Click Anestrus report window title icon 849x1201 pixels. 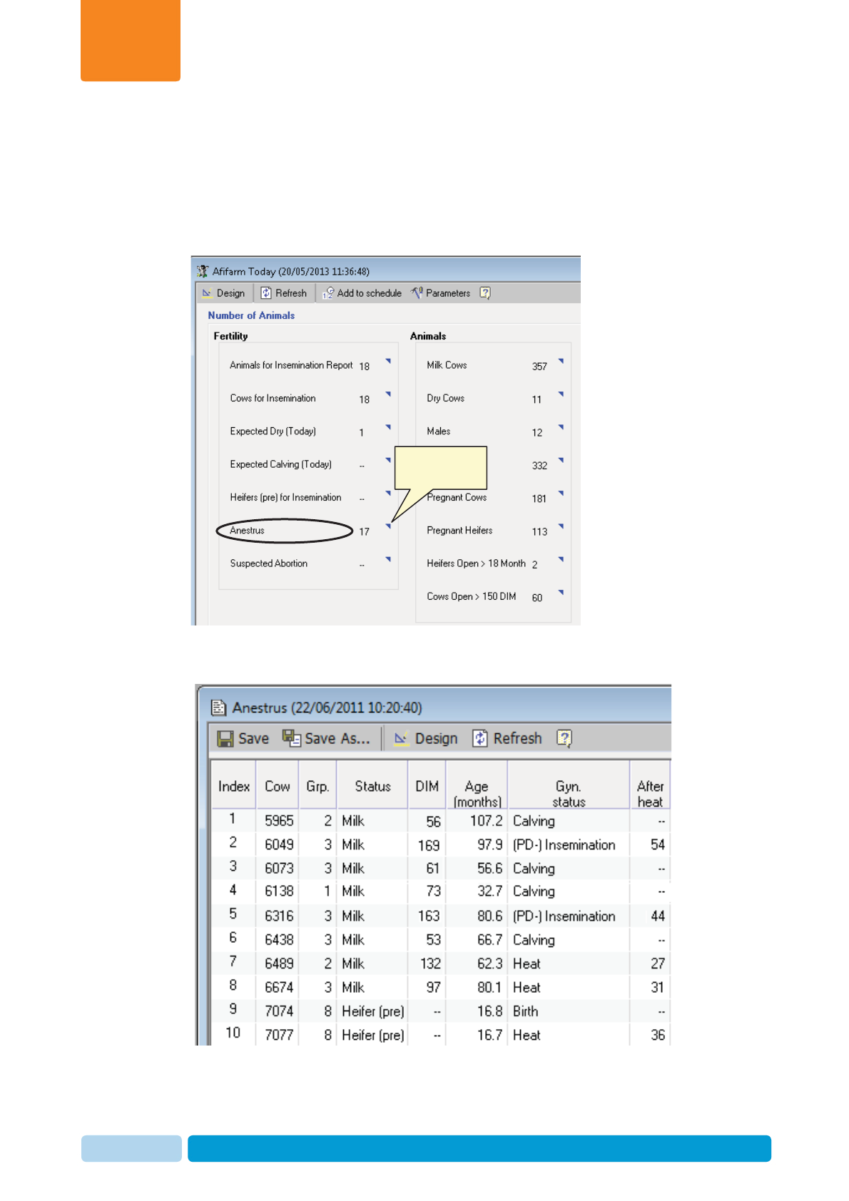click(218, 707)
